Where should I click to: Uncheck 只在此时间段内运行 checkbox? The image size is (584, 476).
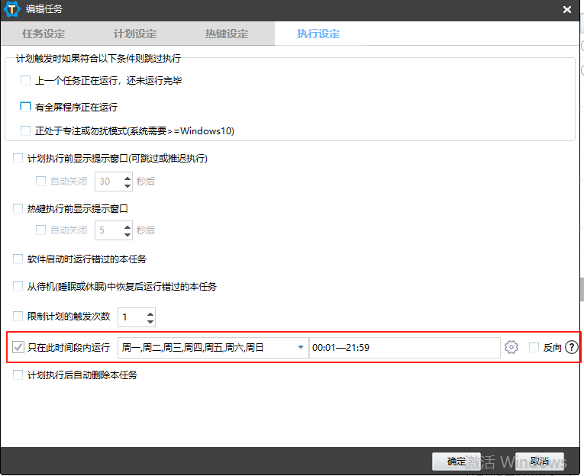coord(18,348)
